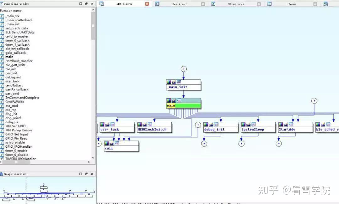Viewport: 339px width, 204px height.
Task: Click the circled entry point above _main_init
Action: pos(183,69)
